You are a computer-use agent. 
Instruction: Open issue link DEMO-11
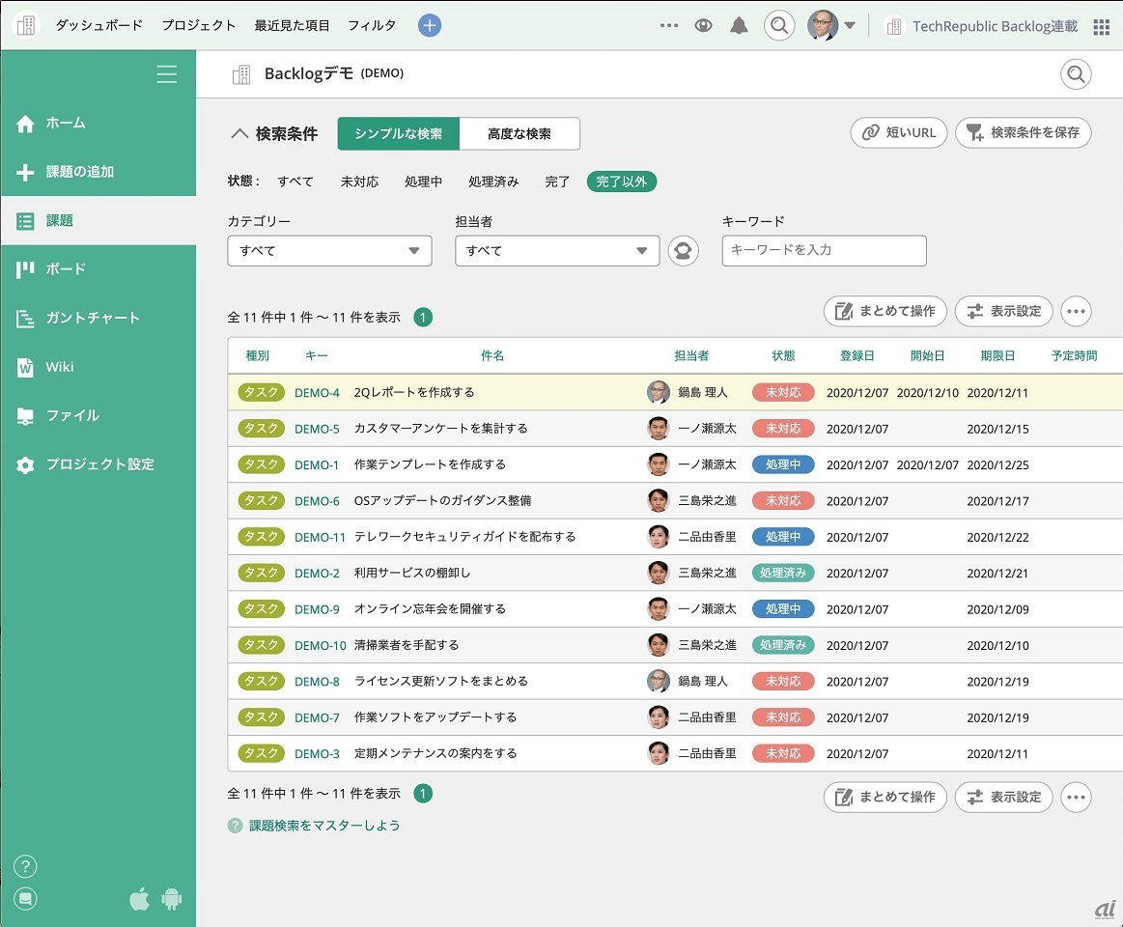(x=320, y=537)
